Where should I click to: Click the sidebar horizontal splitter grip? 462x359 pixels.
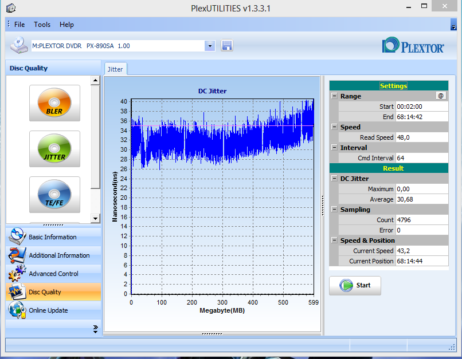pyautogui.click(x=53, y=225)
